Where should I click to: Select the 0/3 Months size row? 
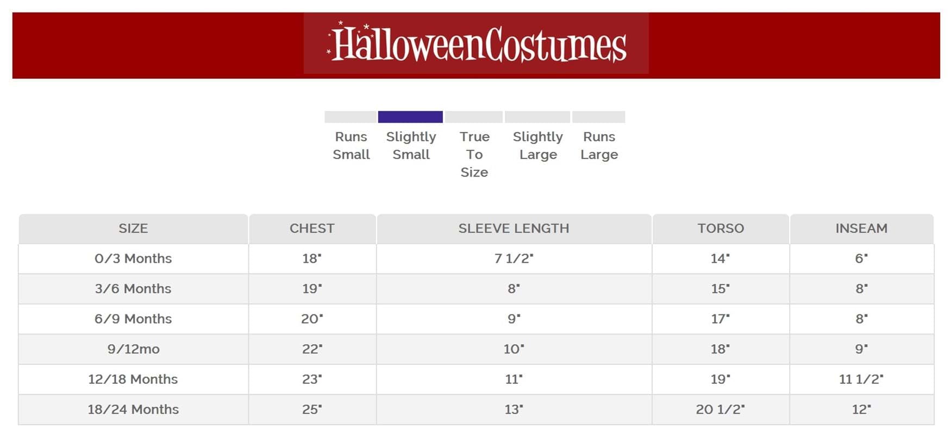point(476,258)
